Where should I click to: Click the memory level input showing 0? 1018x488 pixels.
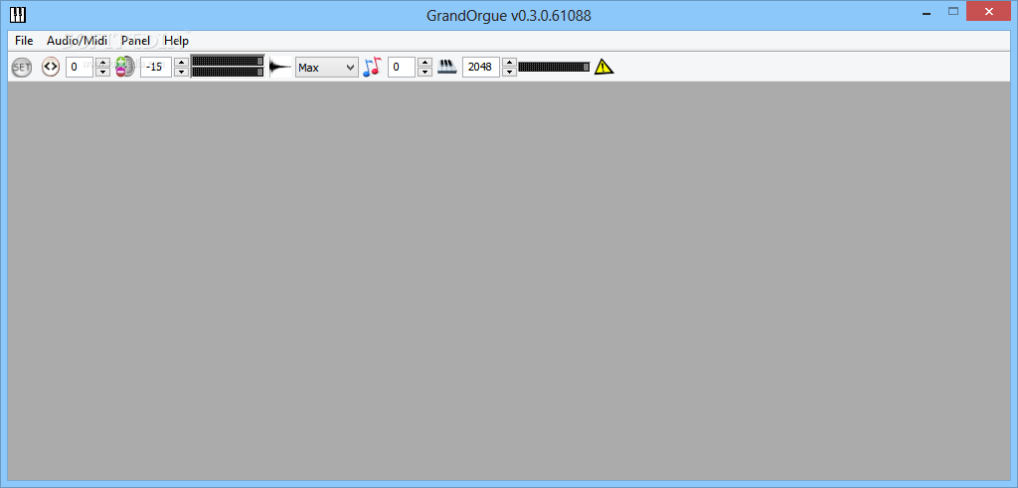[x=80, y=67]
